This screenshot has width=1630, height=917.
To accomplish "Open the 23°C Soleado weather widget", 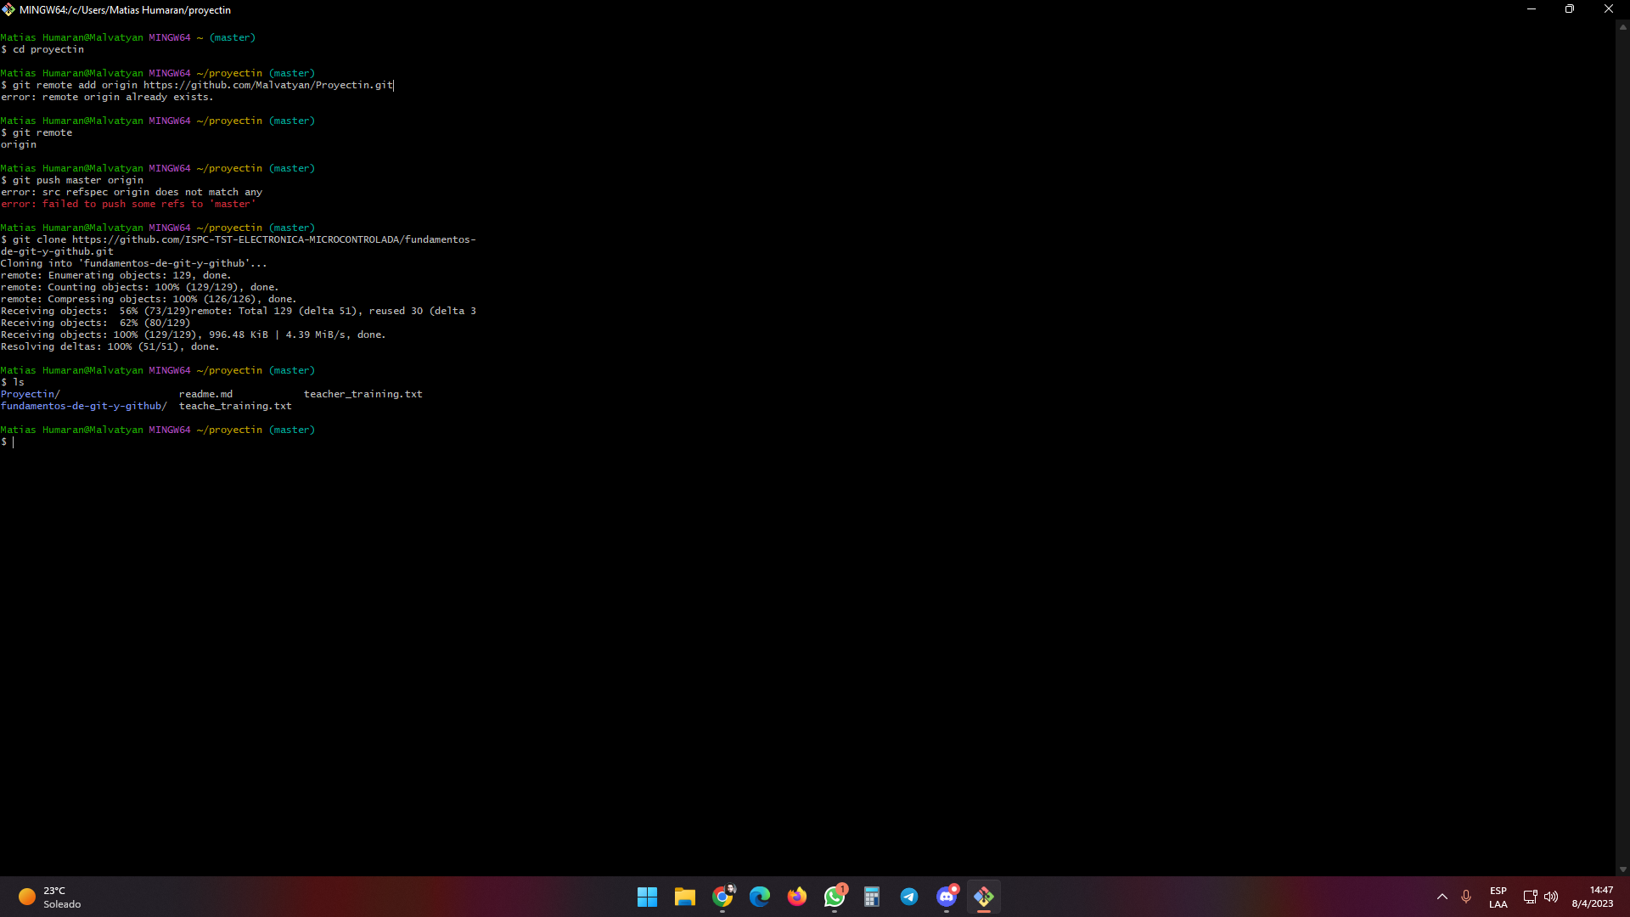I will [49, 897].
